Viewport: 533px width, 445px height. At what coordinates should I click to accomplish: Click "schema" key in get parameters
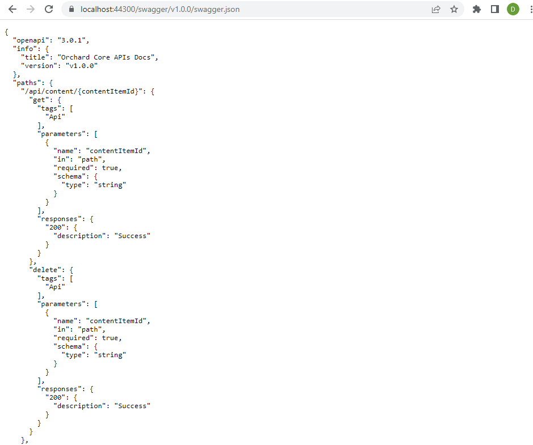[x=69, y=176]
